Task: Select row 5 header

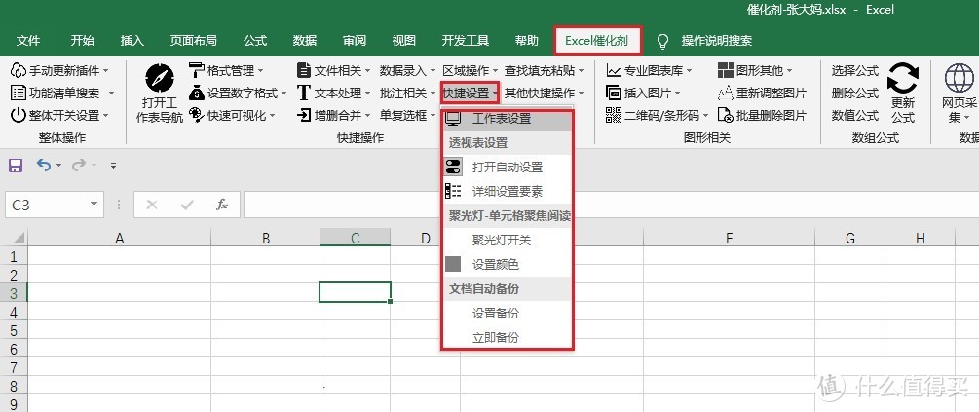Action: (13, 329)
